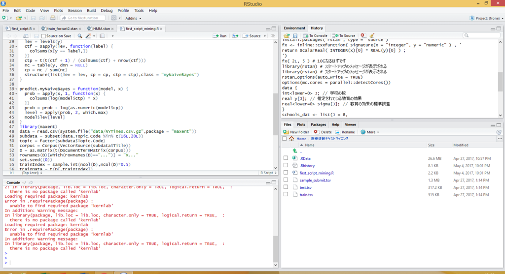Go to parent directory up-arrow icon

[x=295, y=151]
